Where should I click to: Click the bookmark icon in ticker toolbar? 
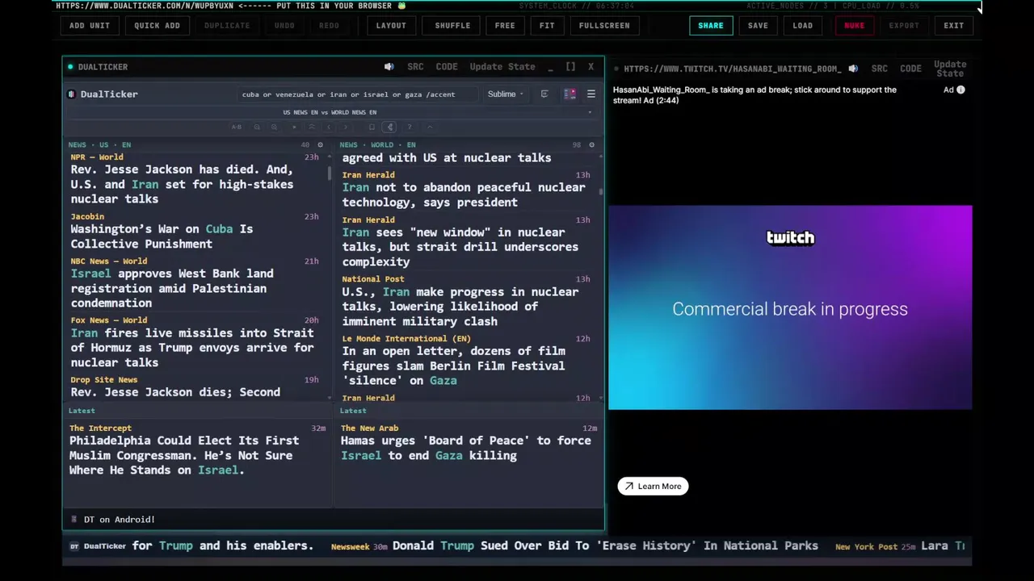(372, 127)
